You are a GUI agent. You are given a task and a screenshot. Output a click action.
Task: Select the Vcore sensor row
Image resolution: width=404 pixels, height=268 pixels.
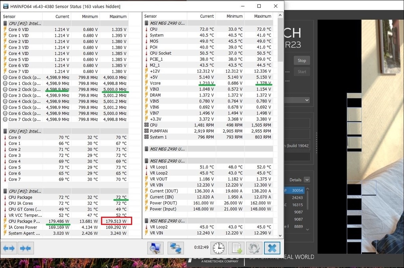(x=208, y=83)
